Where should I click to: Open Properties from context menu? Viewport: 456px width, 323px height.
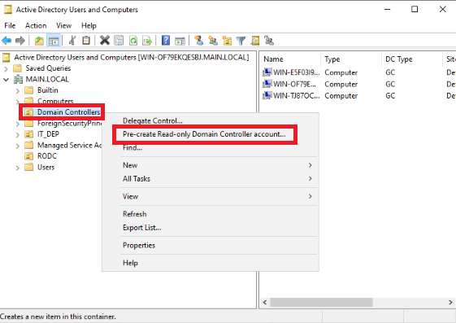pyautogui.click(x=139, y=246)
